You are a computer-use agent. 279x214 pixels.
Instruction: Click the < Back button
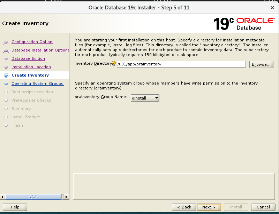[184, 207]
